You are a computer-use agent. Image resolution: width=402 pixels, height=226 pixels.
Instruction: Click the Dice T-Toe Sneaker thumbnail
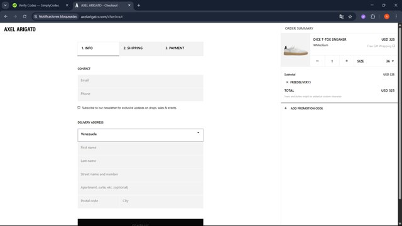click(x=296, y=50)
